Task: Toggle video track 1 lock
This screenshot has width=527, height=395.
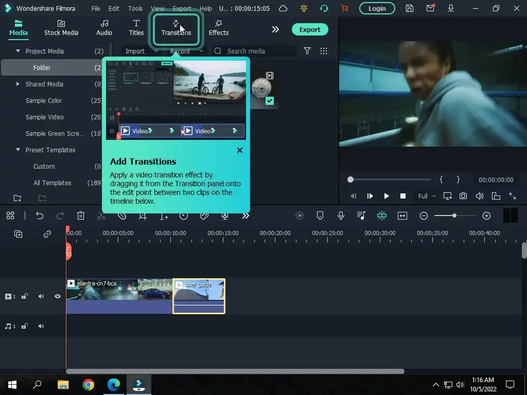Action: coord(25,296)
